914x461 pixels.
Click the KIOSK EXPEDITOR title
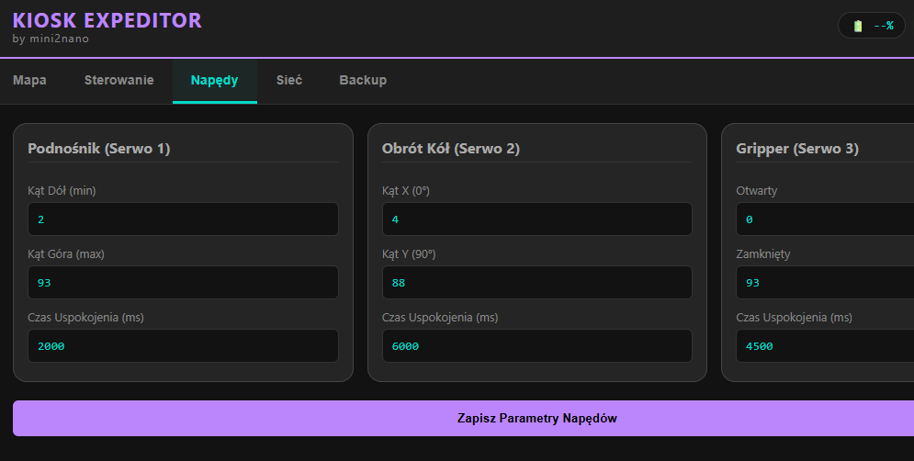107,20
